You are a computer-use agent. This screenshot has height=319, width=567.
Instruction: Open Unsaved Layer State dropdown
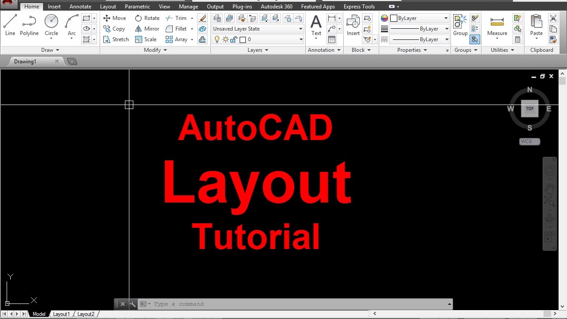(258, 29)
